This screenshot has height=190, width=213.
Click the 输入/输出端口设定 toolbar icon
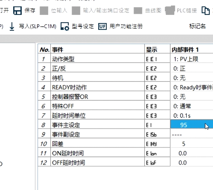(76, 10)
